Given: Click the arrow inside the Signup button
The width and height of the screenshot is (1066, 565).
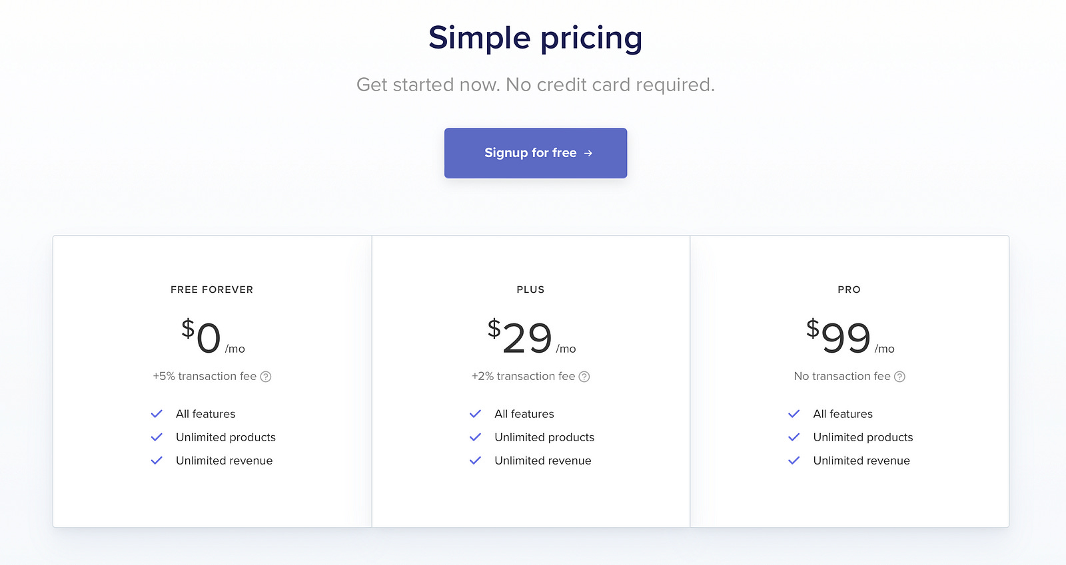Looking at the screenshot, I should coord(588,153).
